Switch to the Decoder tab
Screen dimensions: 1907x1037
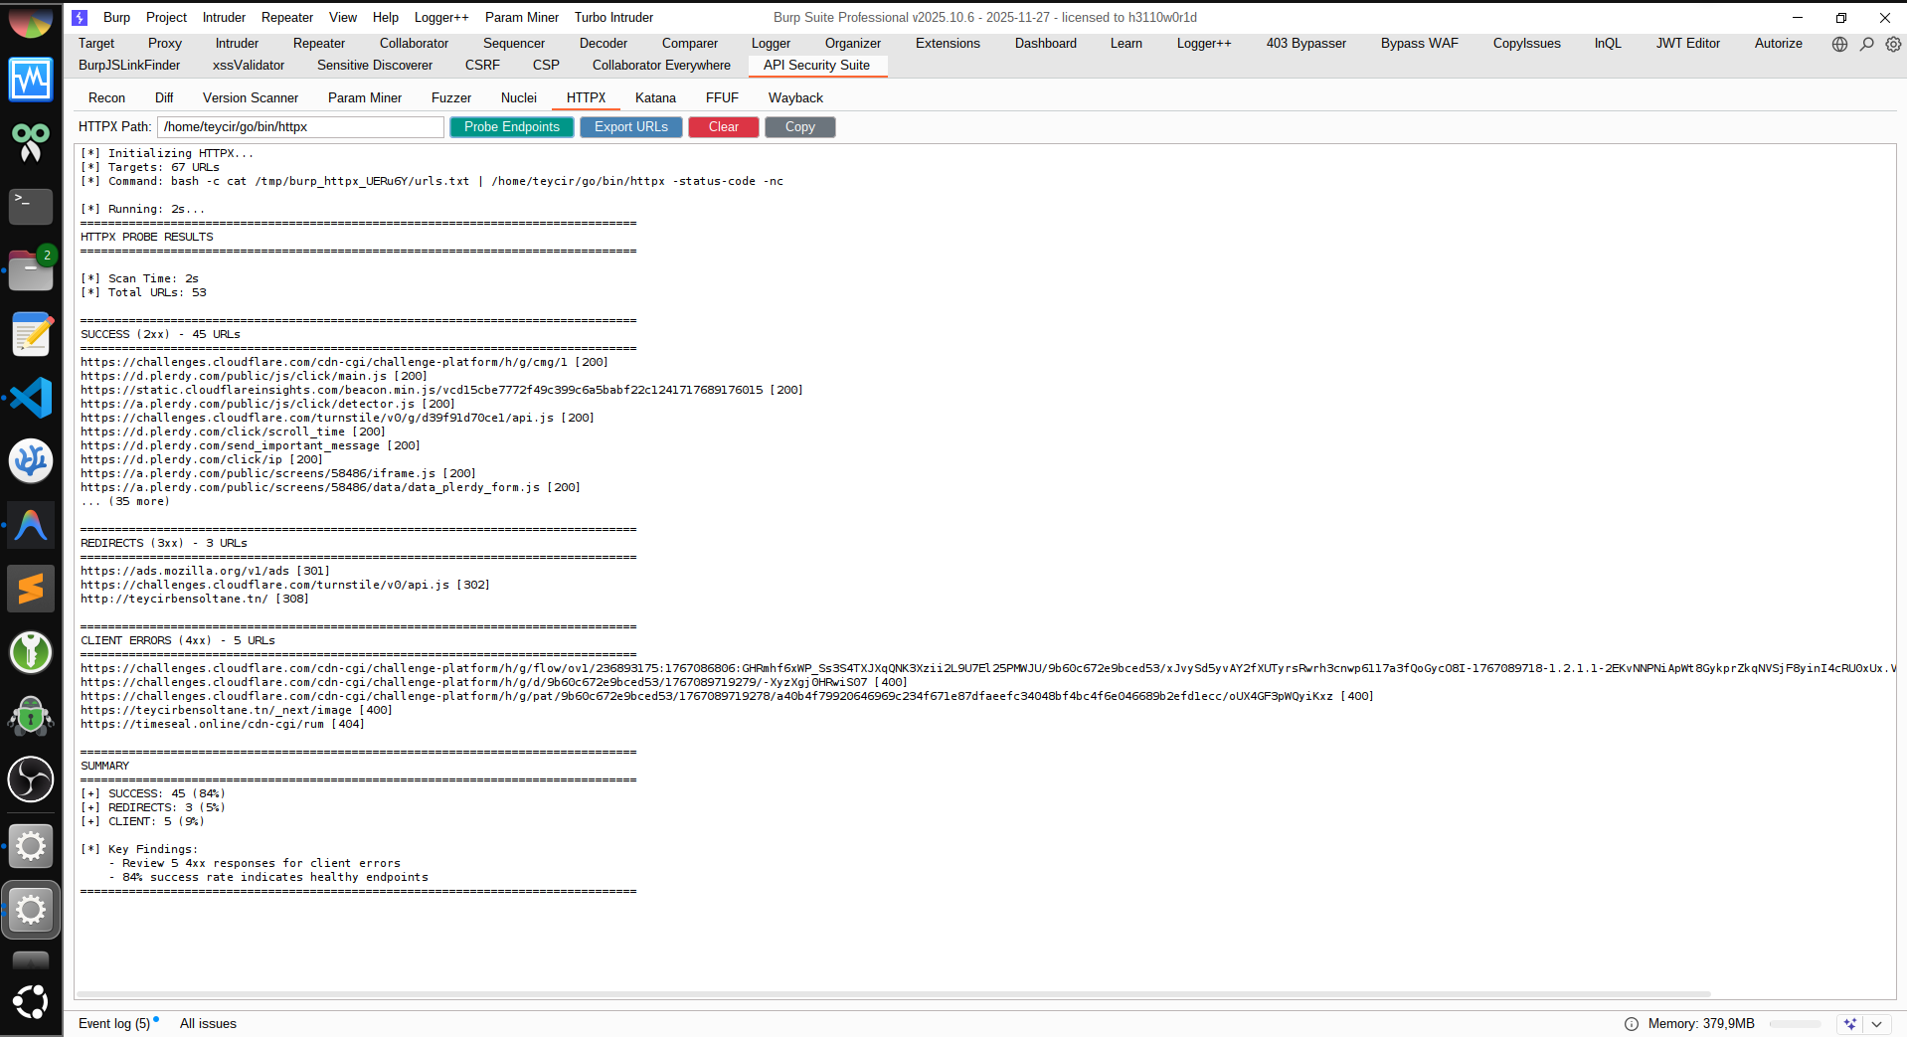[x=604, y=44]
